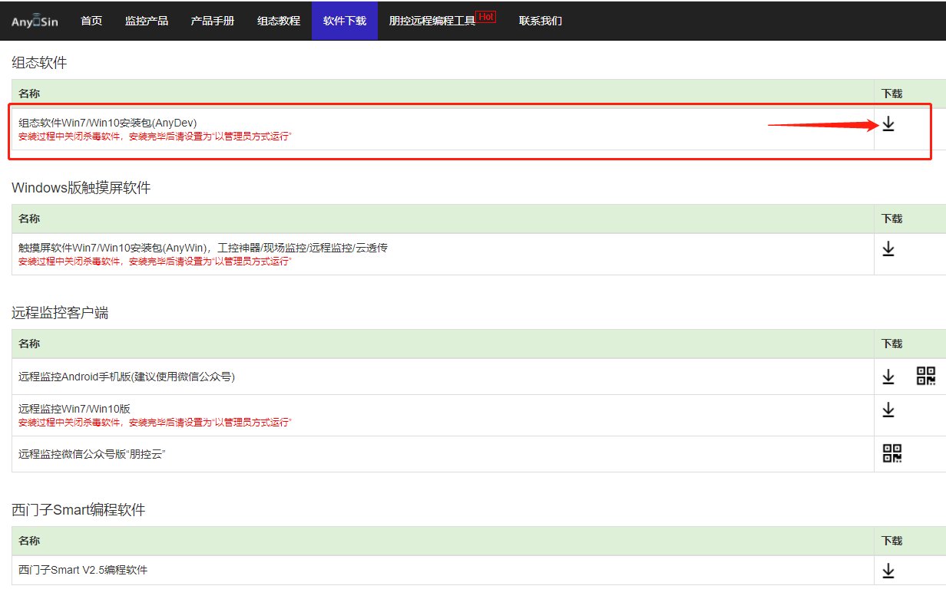Show QR code for 朋控云 WeChat account
946x599 pixels.
(x=891, y=453)
